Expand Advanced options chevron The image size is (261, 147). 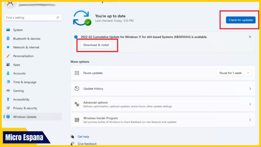(x=250, y=104)
